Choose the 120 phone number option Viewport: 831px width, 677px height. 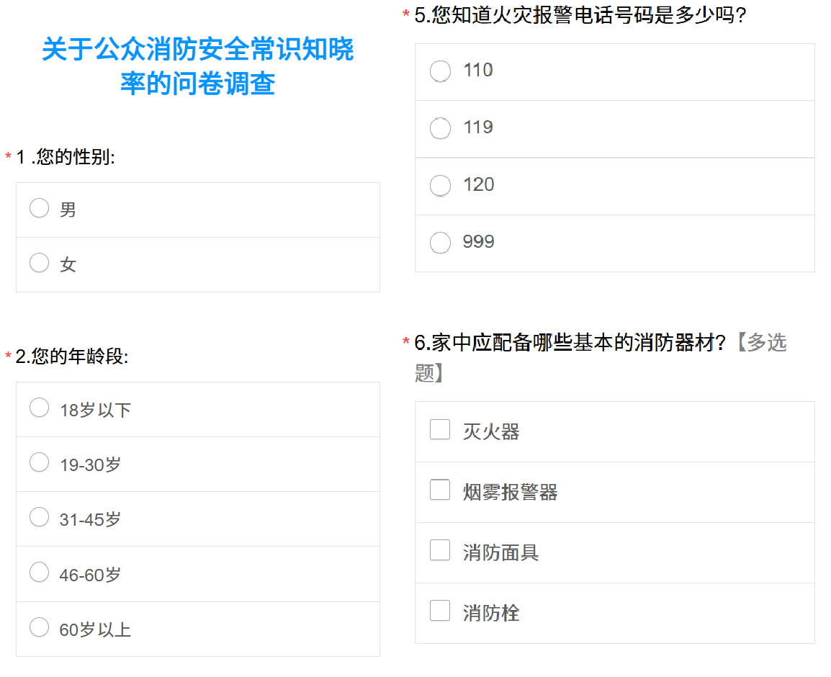click(x=440, y=186)
